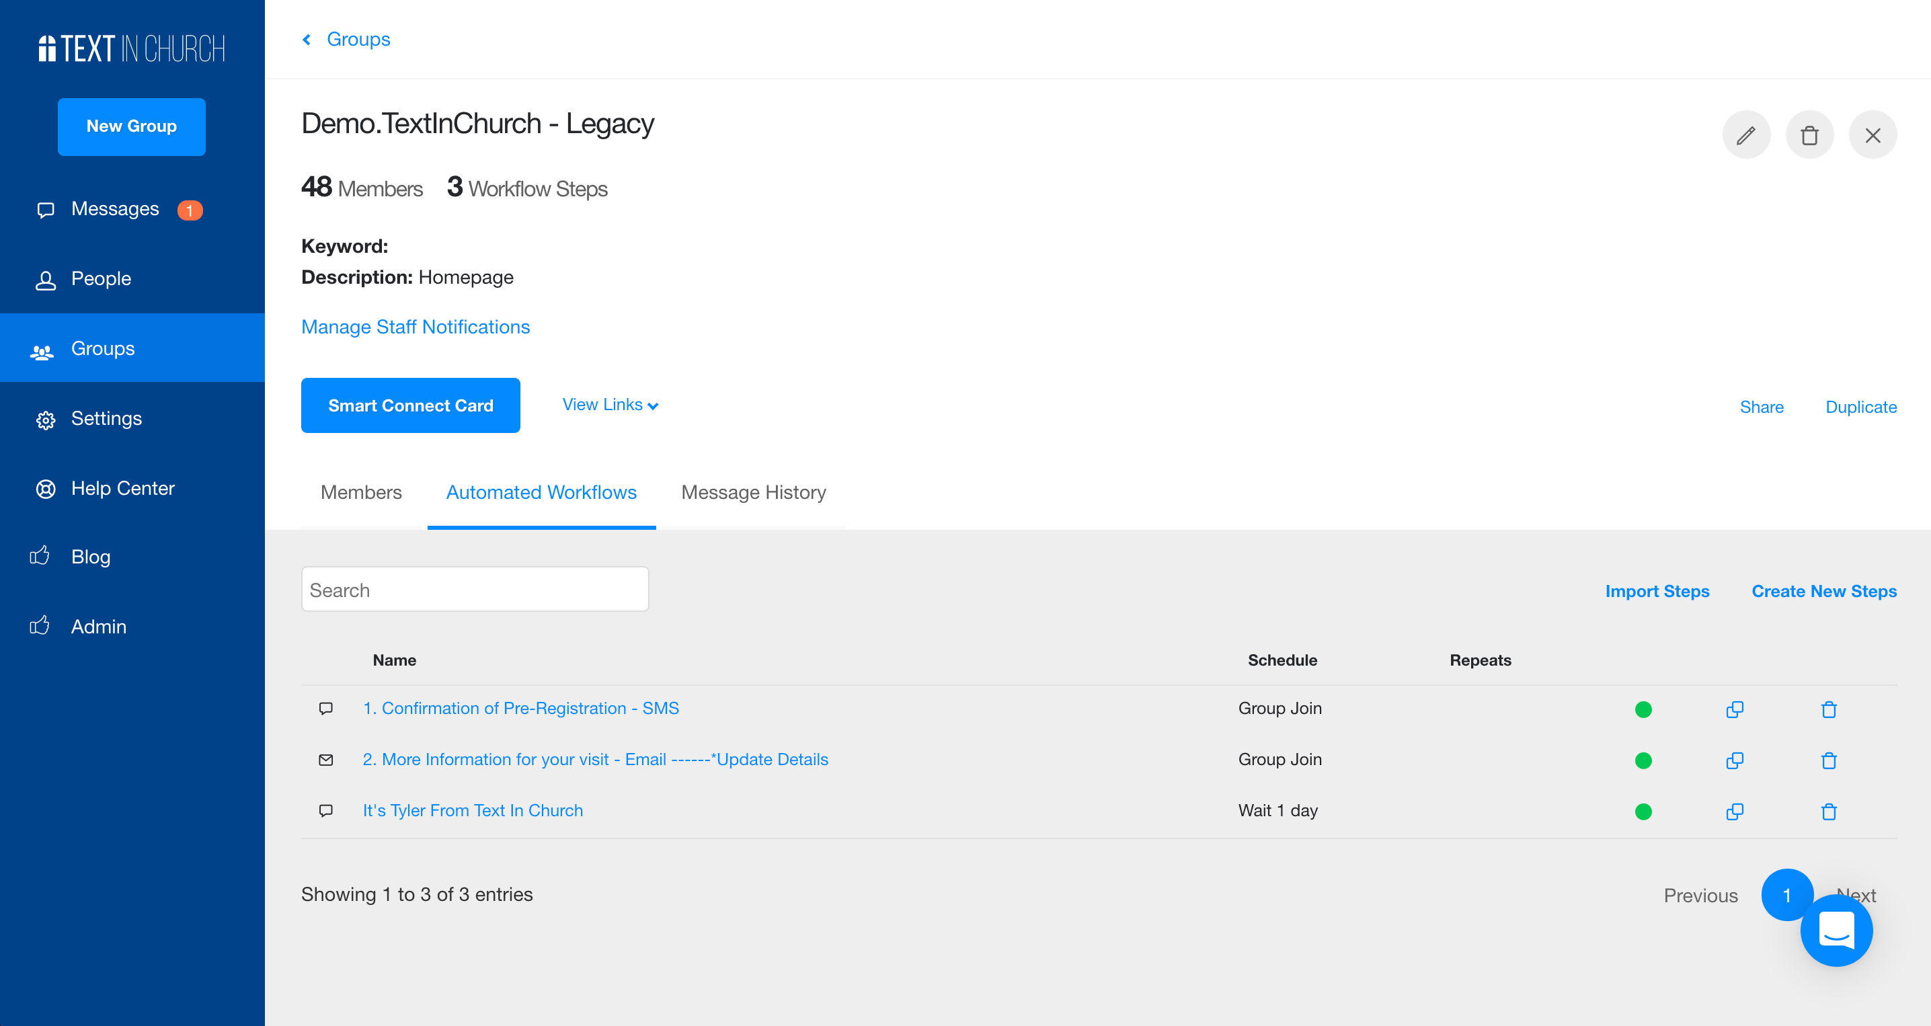Click the Previous pagination button

(1700, 896)
